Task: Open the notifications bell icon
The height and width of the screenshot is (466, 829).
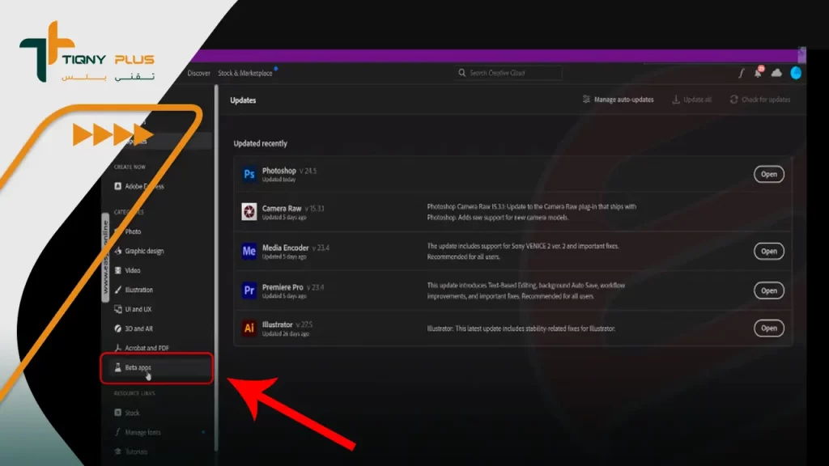Action: (x=759, y=73)
